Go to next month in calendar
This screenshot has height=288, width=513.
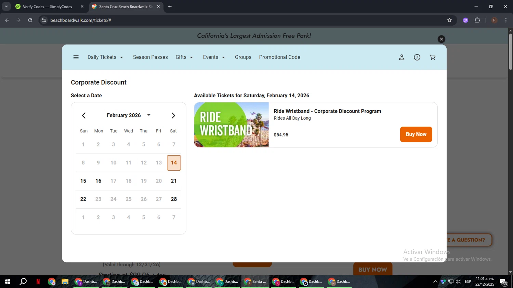pyautogui.click(x=173, y=115)
